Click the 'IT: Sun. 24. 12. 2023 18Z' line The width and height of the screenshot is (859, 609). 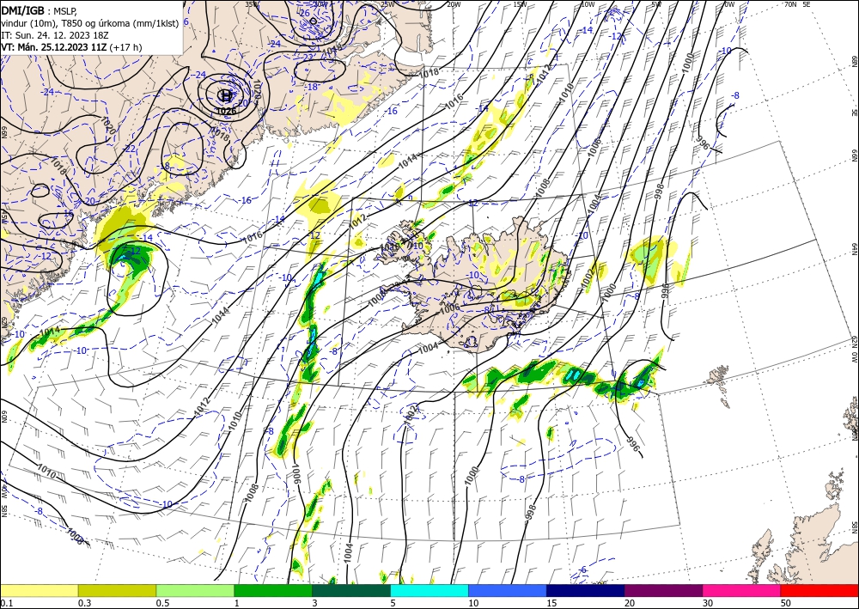(x=55, y=34)
